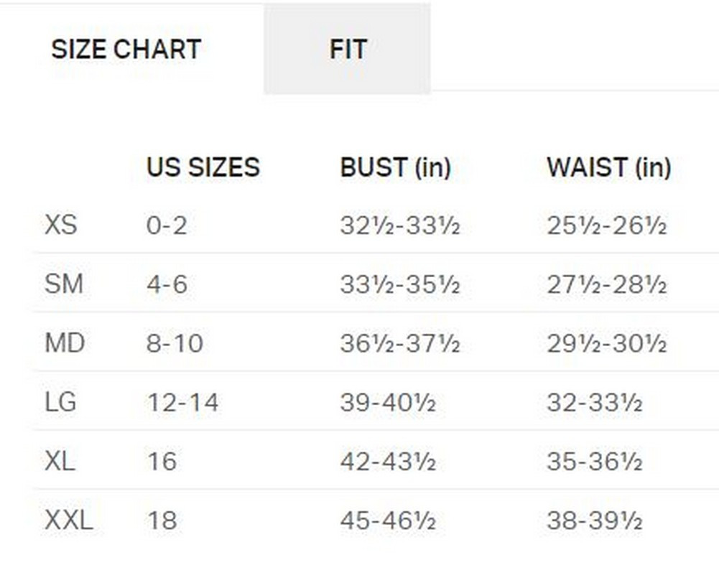Click US size 0-2 cell
The height and width of the screenshot is (578, 719).
tap(167, 226)
